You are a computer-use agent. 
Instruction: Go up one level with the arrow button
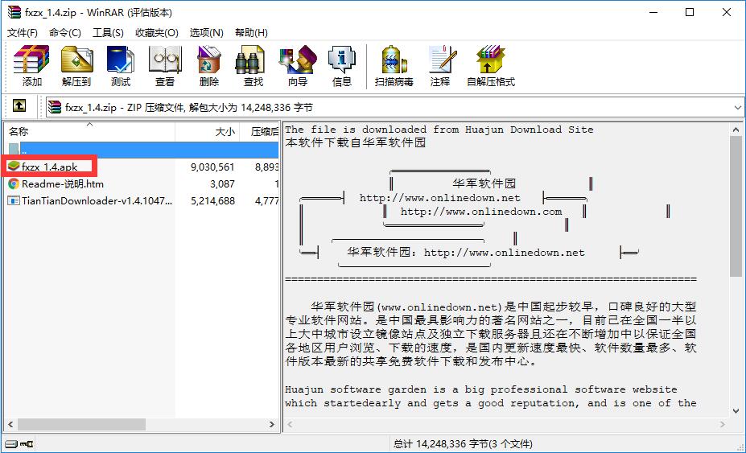[19, 105]
